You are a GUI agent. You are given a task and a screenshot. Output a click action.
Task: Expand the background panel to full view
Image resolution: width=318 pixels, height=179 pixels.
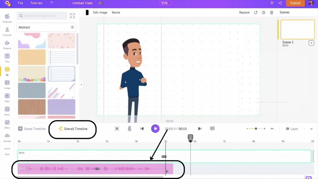[x=72, y=16]
